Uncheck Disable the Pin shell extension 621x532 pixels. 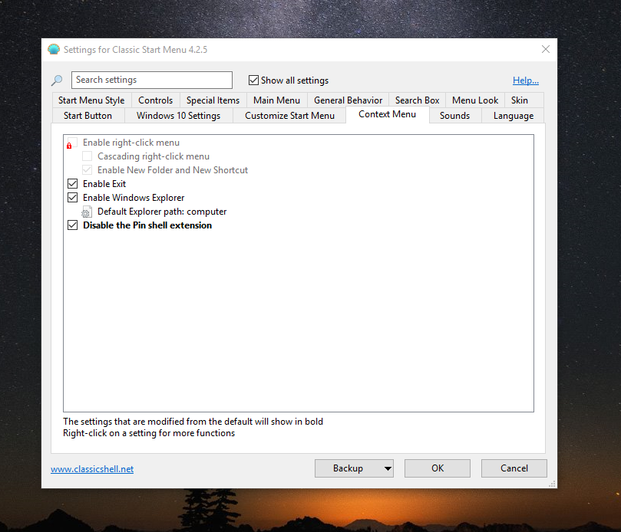point(73,225)
